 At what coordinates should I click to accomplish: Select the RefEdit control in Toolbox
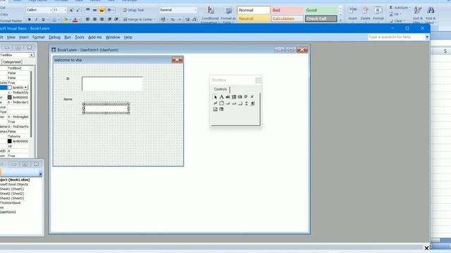[221, 110]
